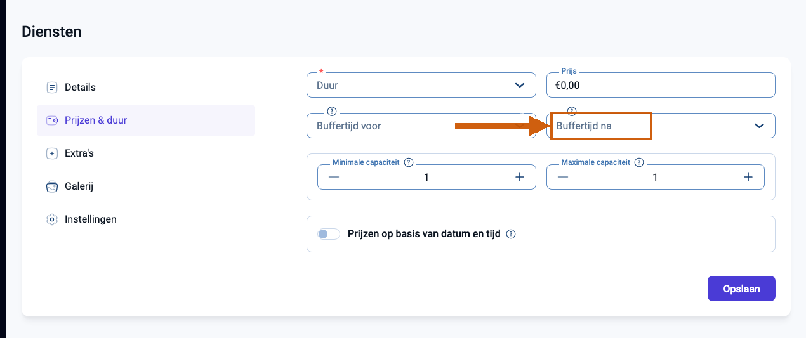Click the Instellingen gear icon
Screen dimensions: 806x338
[52, 219]
